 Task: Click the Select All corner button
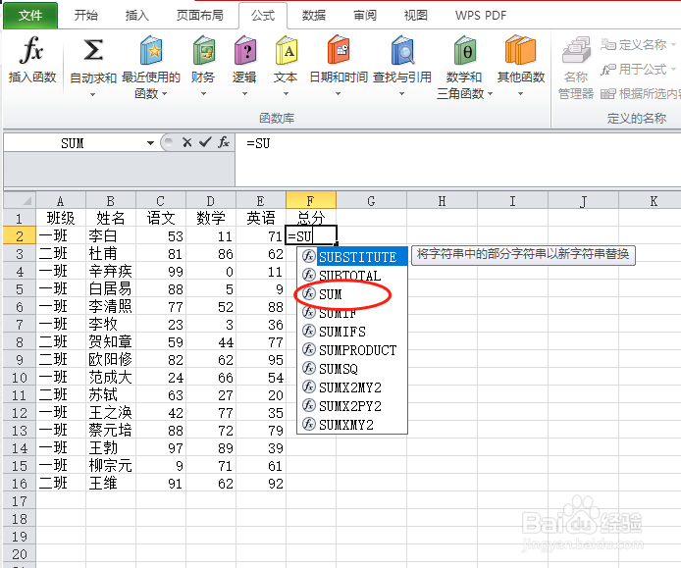click(20, 201)
